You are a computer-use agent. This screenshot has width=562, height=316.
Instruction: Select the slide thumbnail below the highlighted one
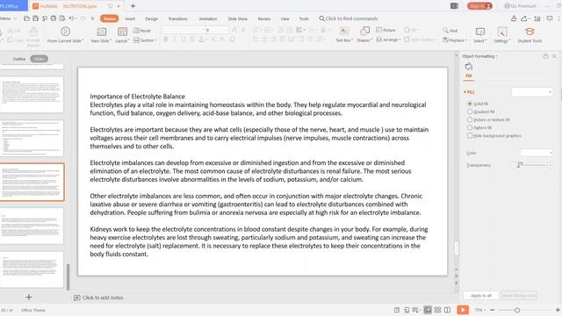point(32,226)
